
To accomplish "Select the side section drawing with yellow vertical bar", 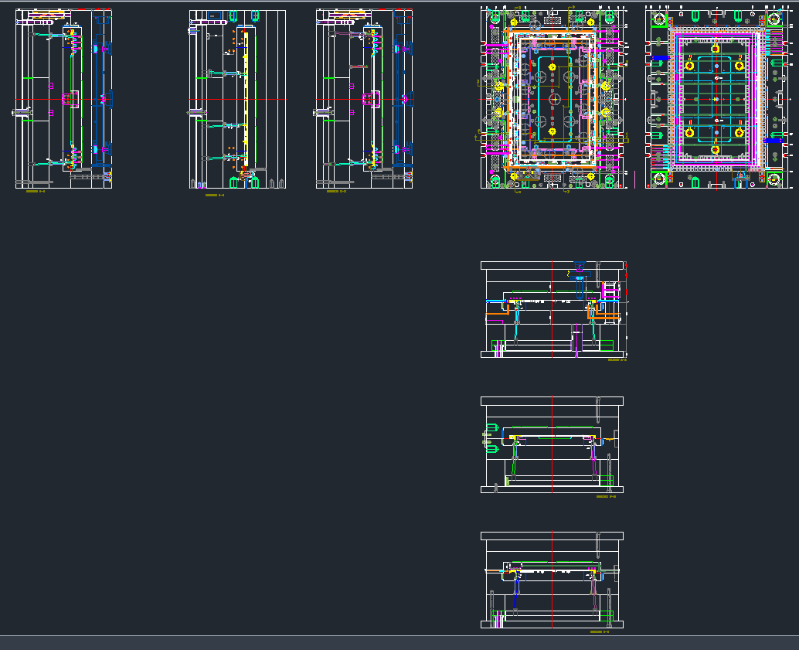I will click(x=237, y=99).
